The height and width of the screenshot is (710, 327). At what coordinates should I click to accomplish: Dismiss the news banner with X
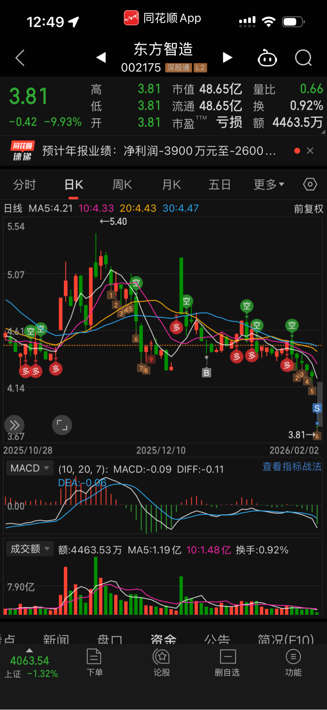(x=310, y=151)
